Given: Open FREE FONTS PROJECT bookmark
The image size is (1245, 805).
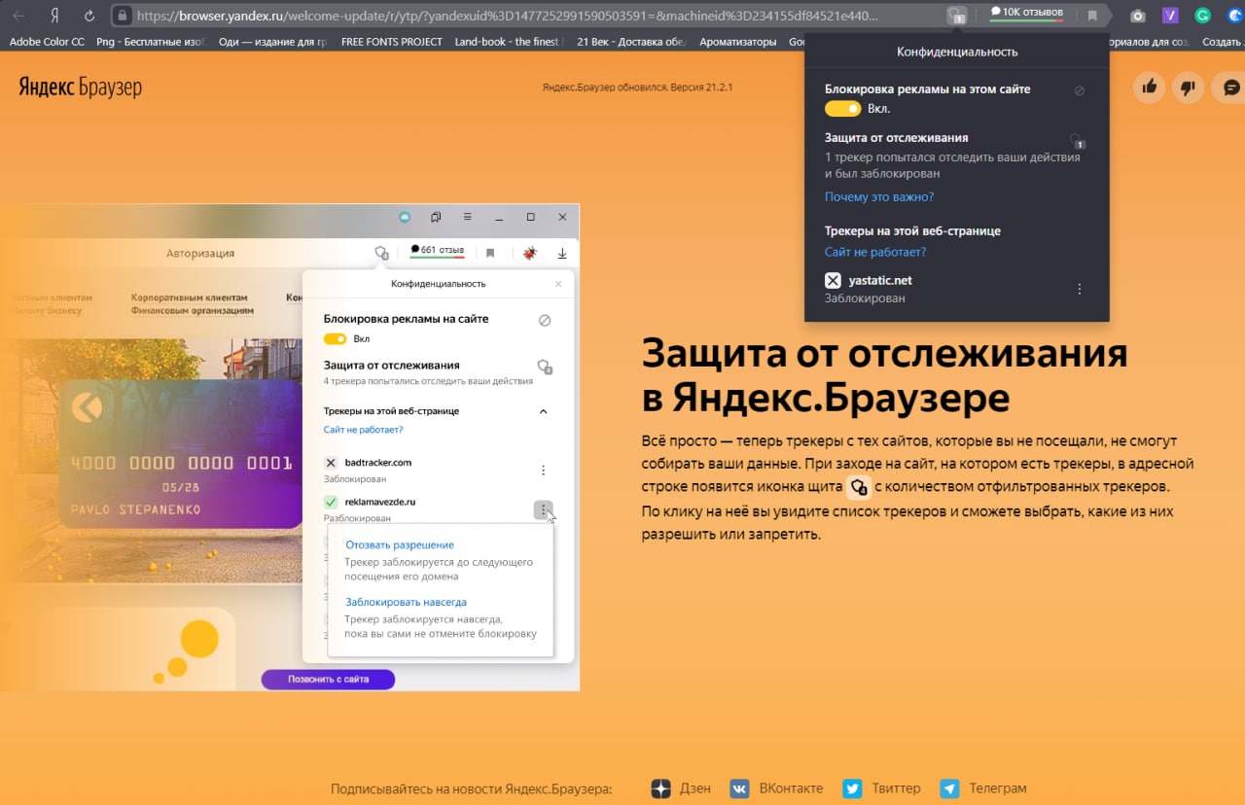Looking at the screenshot, I should point(392,42).
